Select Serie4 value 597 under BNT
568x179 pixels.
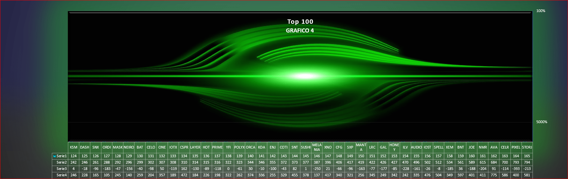461,175
